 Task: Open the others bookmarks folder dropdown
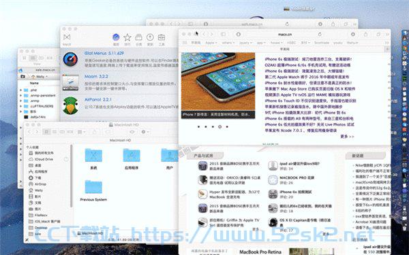(x=228, y=42)
